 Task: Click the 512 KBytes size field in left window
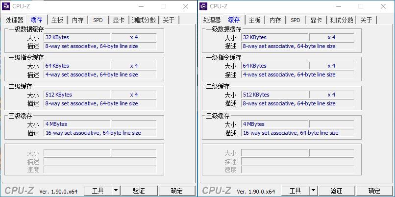pos(77,95)
